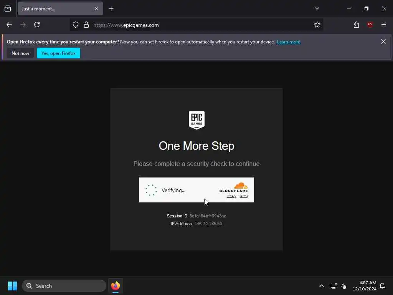Click the taskbar Search box
393x295 pixels.
tap(64, 286)
